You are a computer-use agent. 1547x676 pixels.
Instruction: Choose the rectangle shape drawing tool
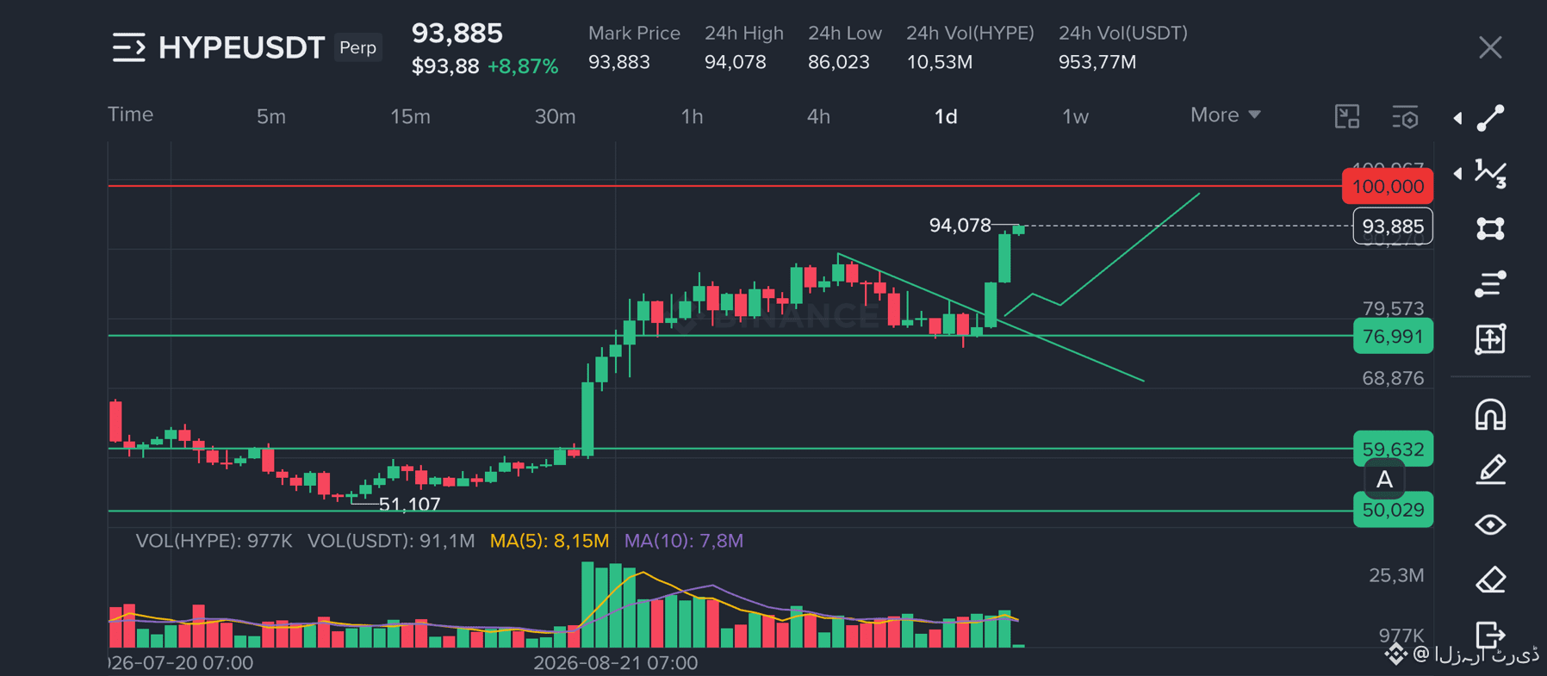pos(1490,228)
